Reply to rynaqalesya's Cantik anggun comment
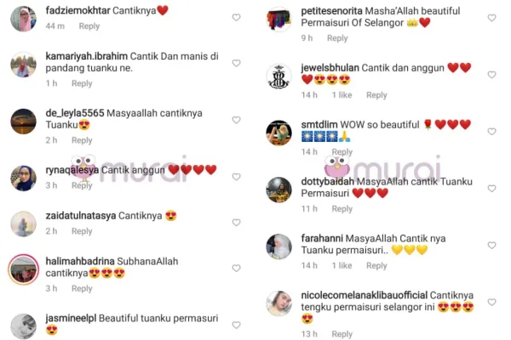 pyautogui.click(x=82, y=185)
